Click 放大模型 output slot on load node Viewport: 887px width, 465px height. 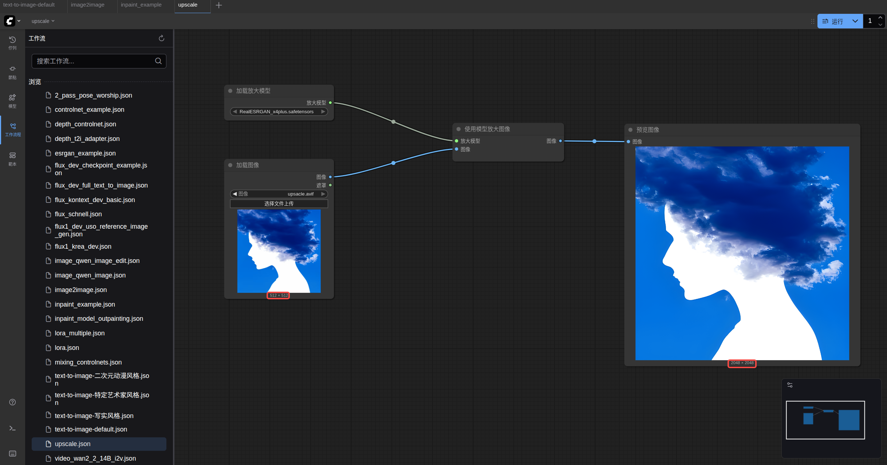[330, 103]
